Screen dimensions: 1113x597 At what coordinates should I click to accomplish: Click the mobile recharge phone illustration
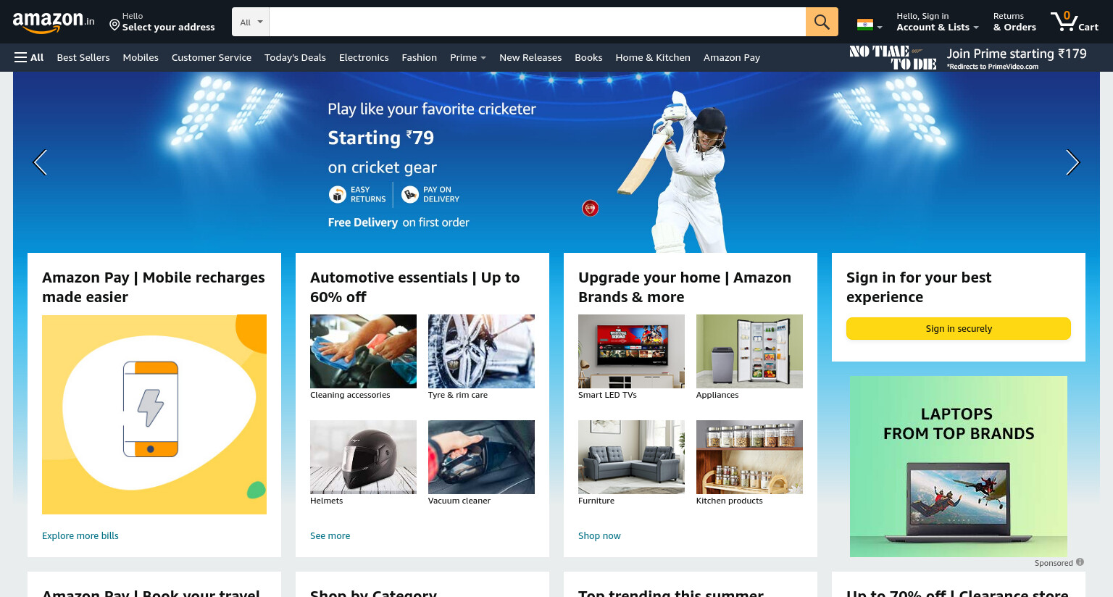[x=151, y=409]
